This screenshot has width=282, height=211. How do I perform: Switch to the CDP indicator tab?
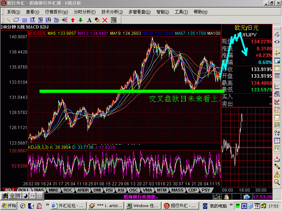click(192, 190)
